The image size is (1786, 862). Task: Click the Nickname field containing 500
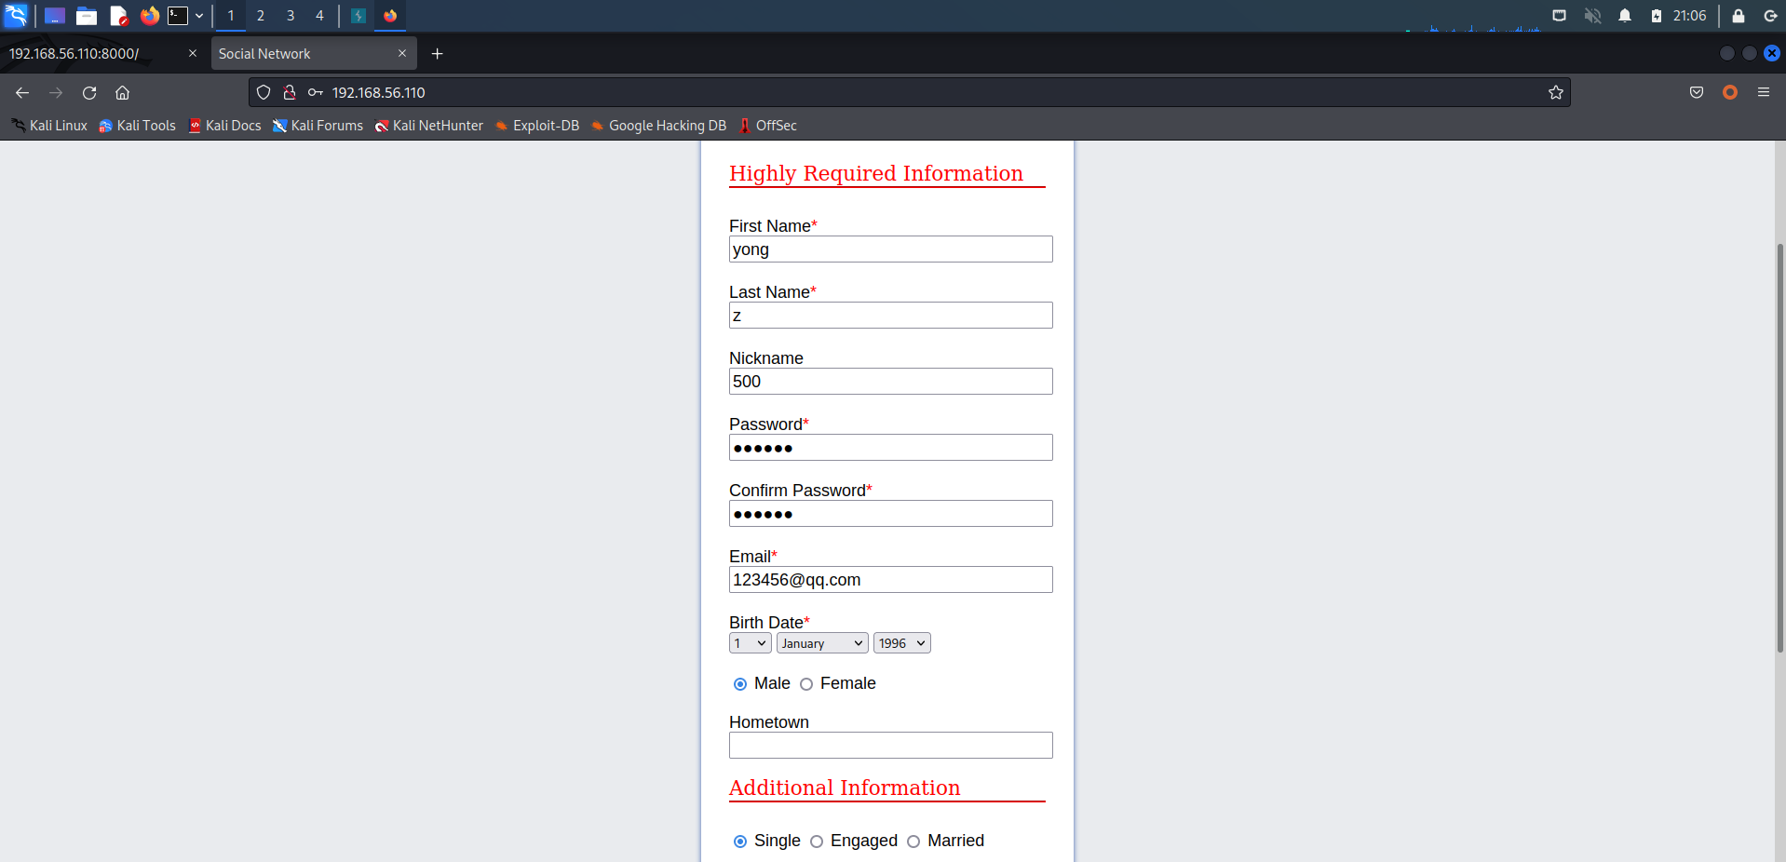(891, 382)
